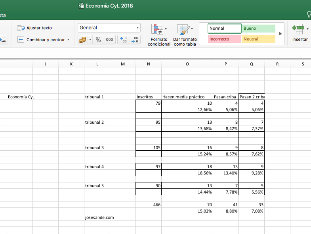
Task: Open Formato condicional menu
Action: click(159, 35)
